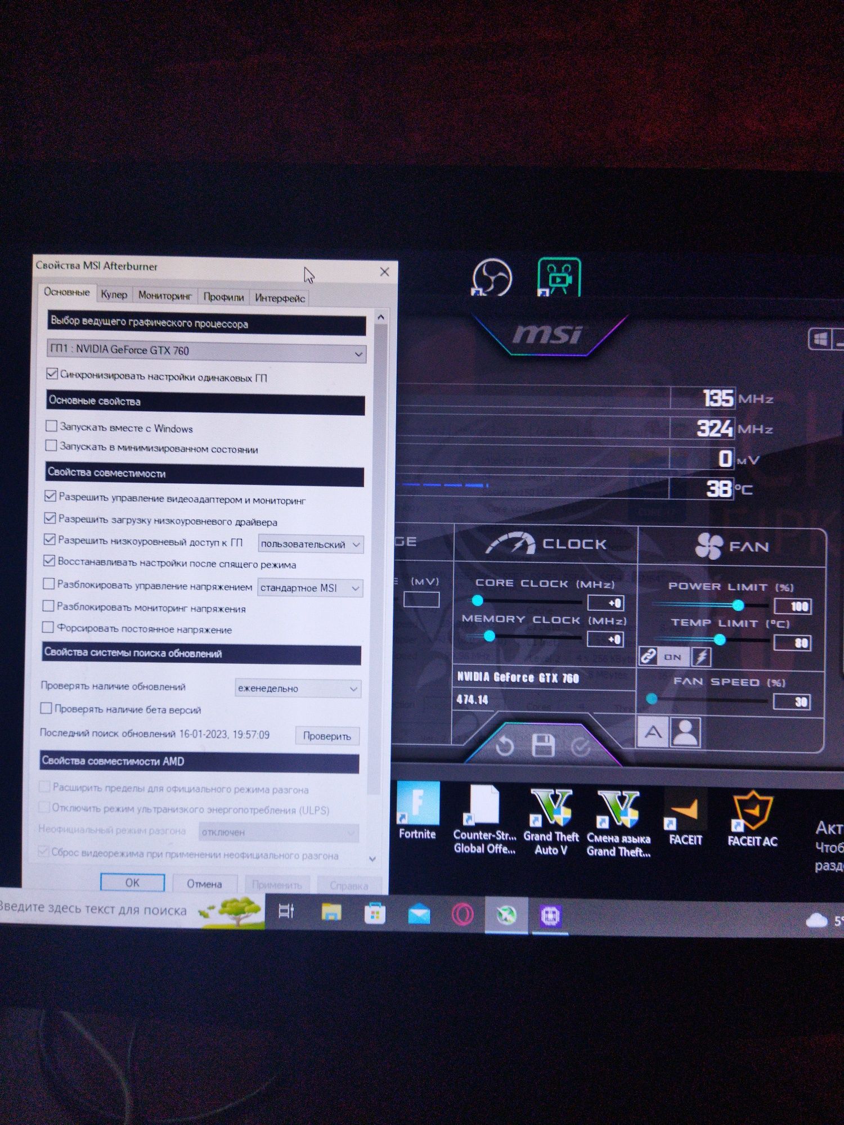This screenshot has height=1125, width=844.
Task: Open the 'еженедельно' update frequency dropdown
Action: coord(298,688)
